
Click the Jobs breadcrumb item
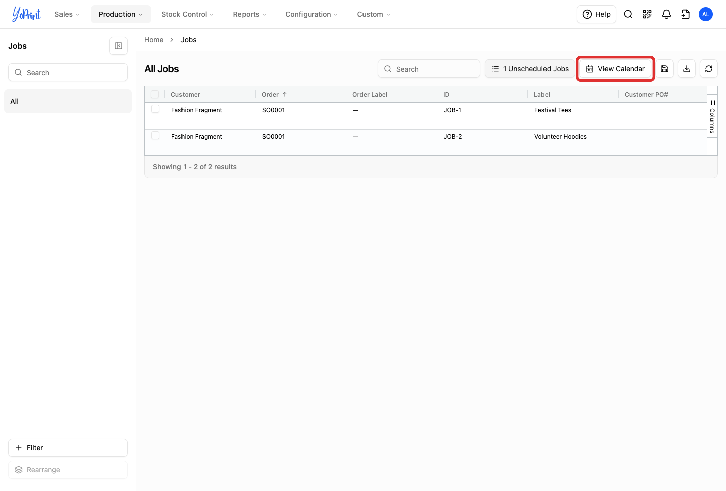[189, 40]
